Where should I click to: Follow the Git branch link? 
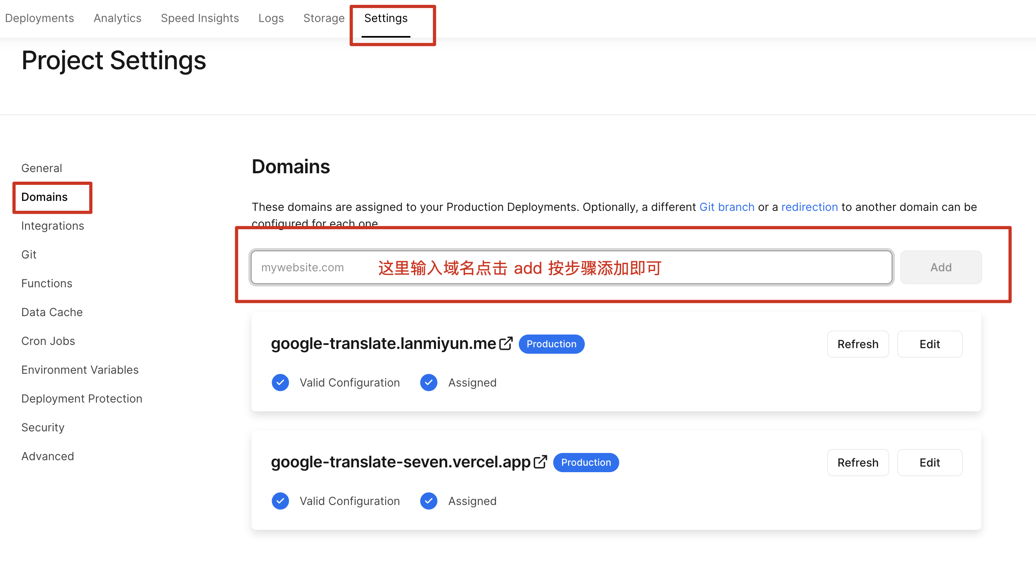tap(727, 207)
